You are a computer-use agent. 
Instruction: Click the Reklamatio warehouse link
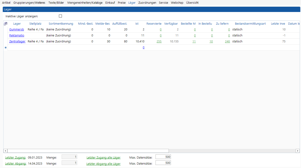coord(16,35)
